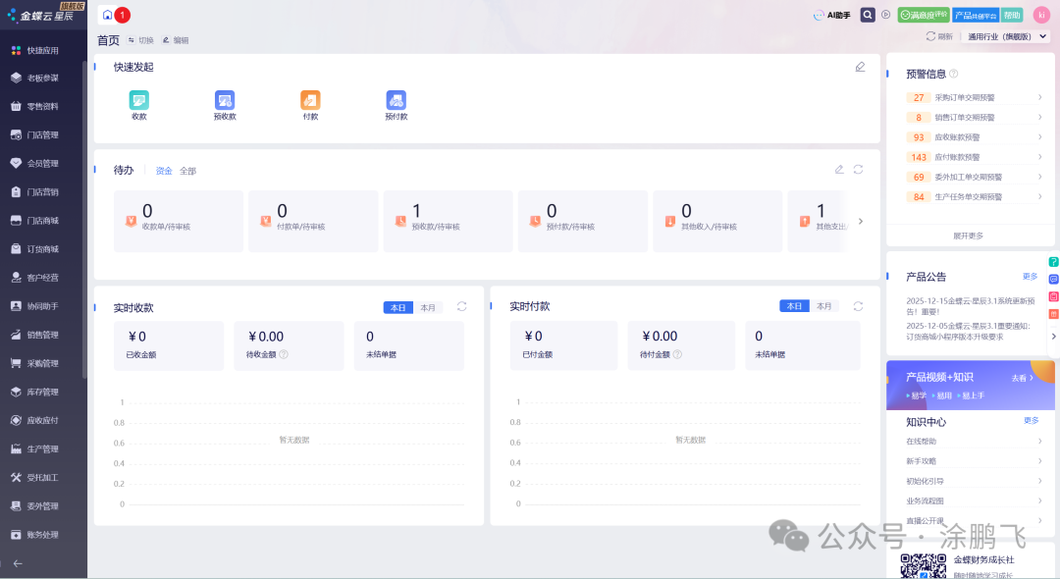Click the 帮助 button in header

pos(1012,15)
